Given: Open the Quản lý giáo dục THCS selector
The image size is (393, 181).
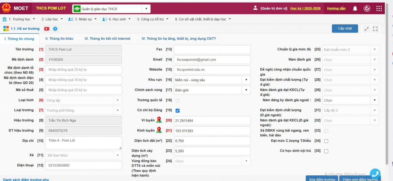Looking at the screenshot, I should click(111, 9).
